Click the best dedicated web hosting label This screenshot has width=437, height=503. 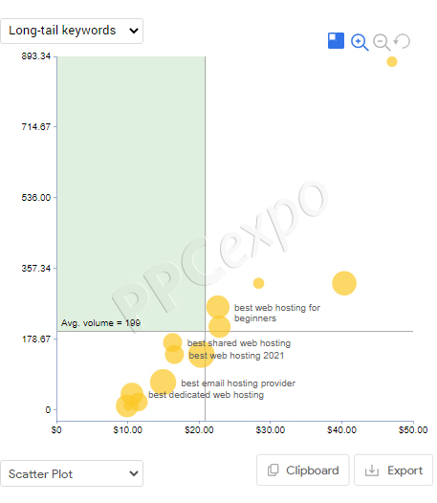206,395
